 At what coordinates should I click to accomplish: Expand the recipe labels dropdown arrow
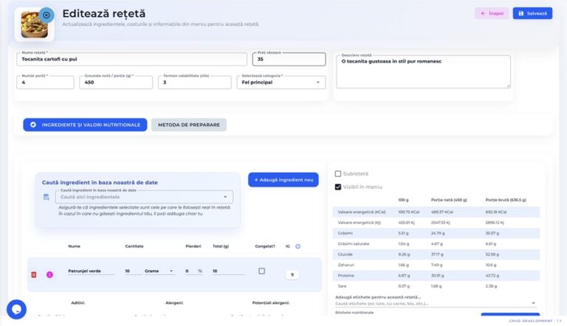533,302
